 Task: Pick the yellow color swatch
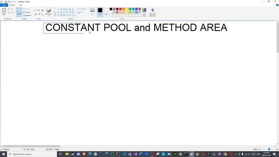pos(127,9)
